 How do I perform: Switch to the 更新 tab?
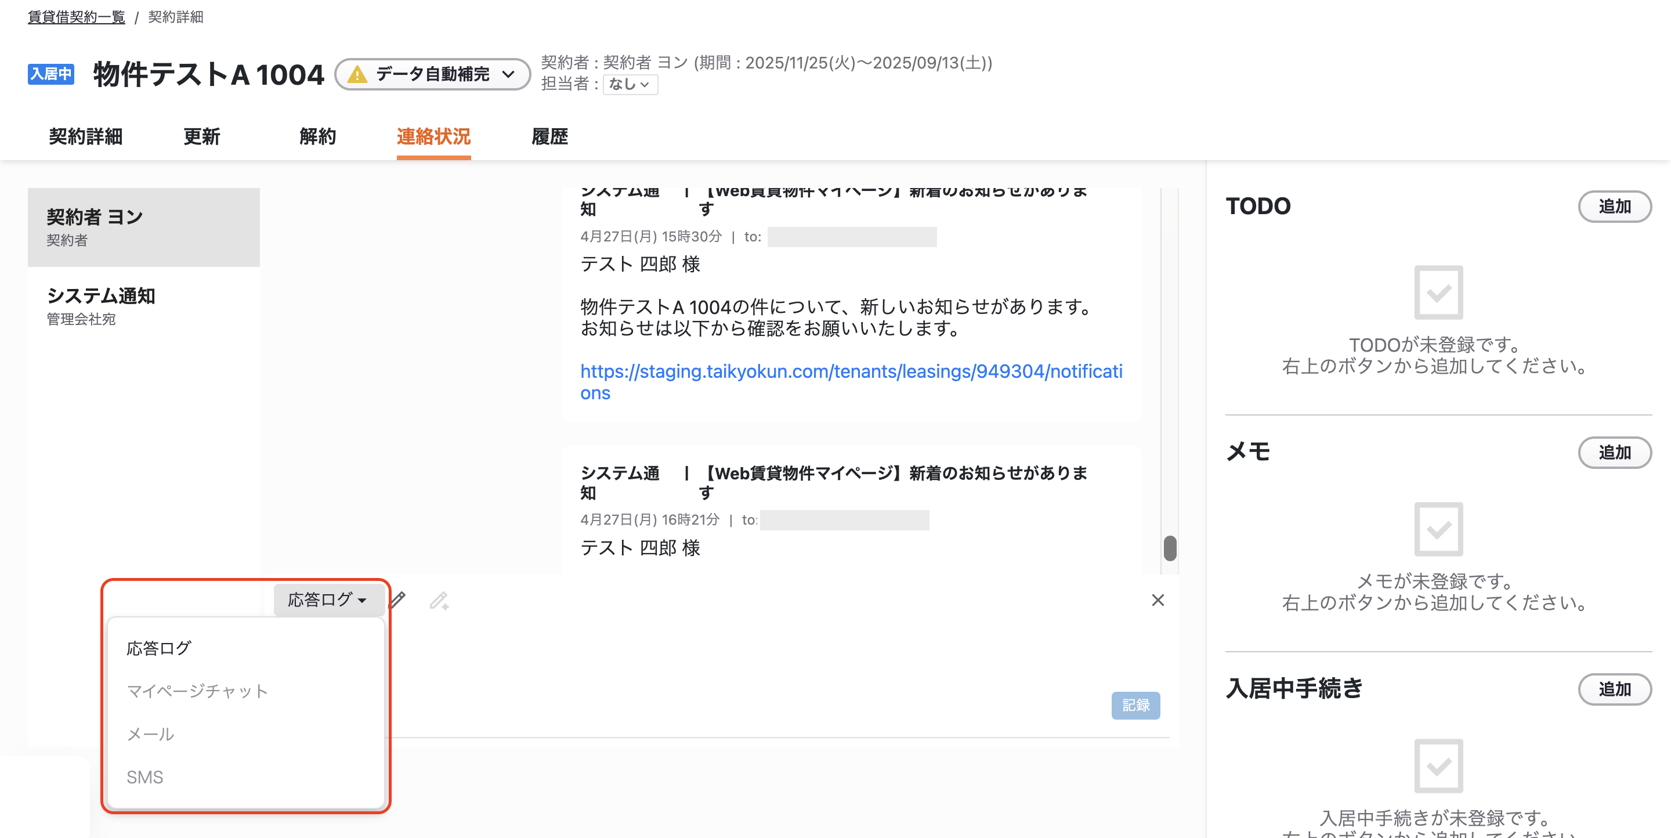pyautogui.click(x=202, y=136)
